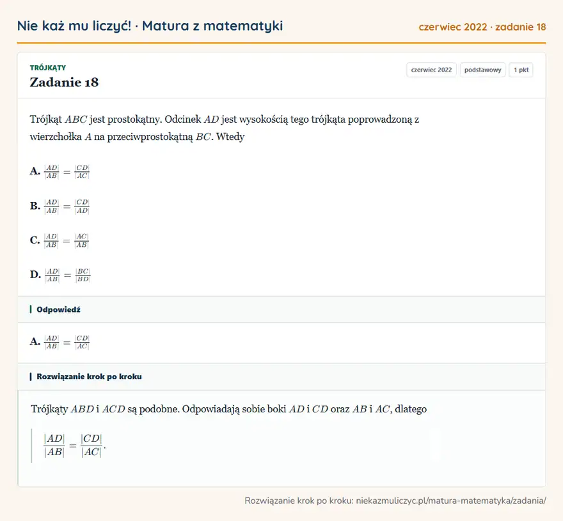
Task: Click the explanation line "Trójkąty ABD i ACD są podobne"
Action: point(229,409)
